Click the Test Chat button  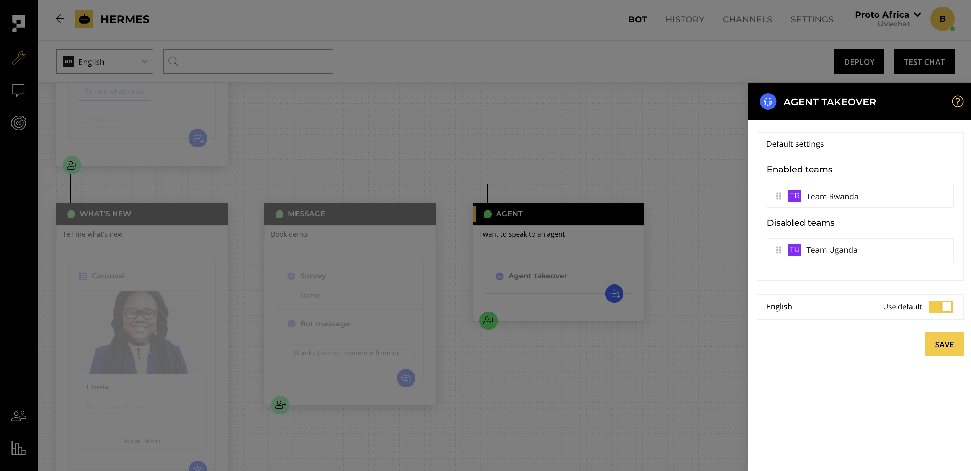924,61
